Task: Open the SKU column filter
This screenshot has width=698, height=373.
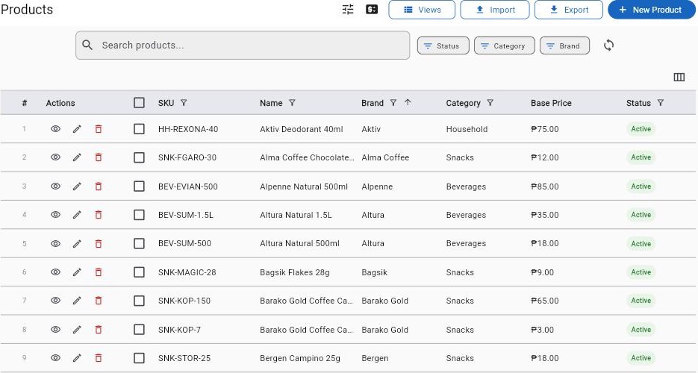Action: (x=184, y=103)
